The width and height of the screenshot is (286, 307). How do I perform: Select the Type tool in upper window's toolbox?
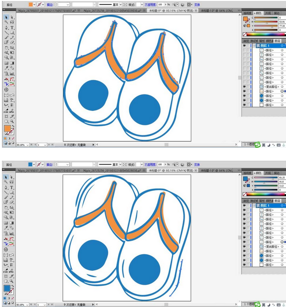12,28
